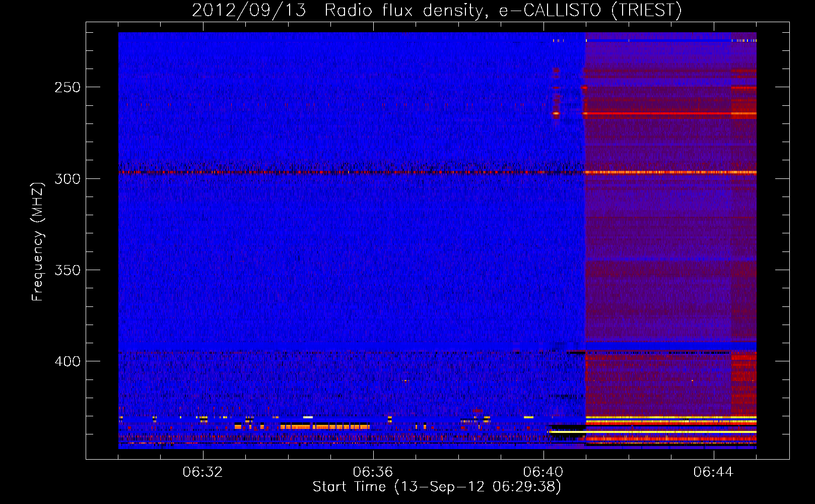The image size is (815, 504).
Task: Click the 250 frequency tick label
Action: tap(67, 87)
